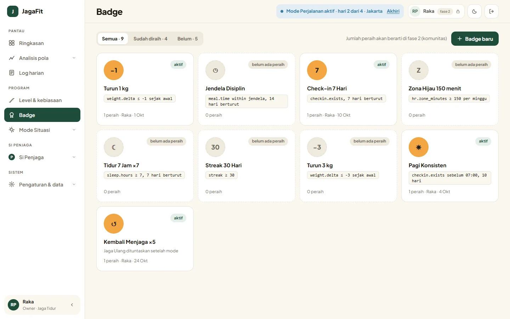
Task: Click aktif status on Turun 1 kg
Action: [x=178, y=65]
